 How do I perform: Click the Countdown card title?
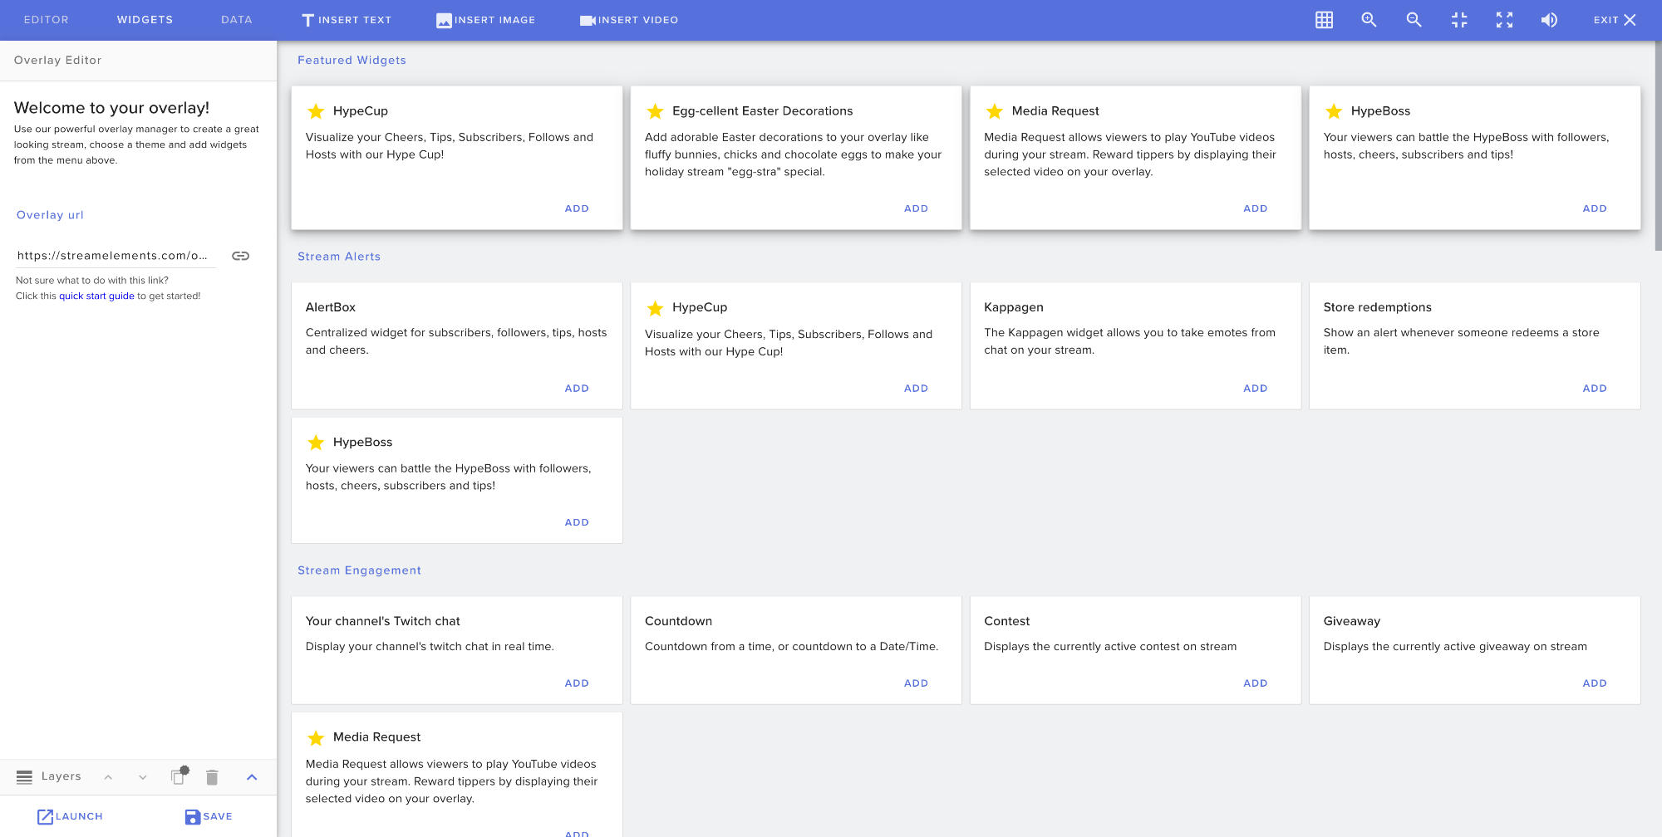pos(678,621)
